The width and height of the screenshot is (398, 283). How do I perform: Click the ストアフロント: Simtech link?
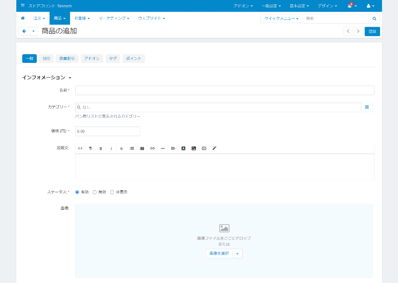click(50, 6)
